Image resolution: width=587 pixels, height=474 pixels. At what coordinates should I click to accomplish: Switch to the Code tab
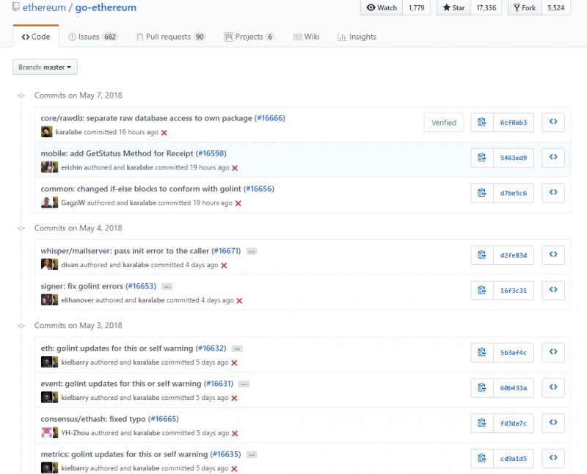pyautogui.click(x=36, y=37)
